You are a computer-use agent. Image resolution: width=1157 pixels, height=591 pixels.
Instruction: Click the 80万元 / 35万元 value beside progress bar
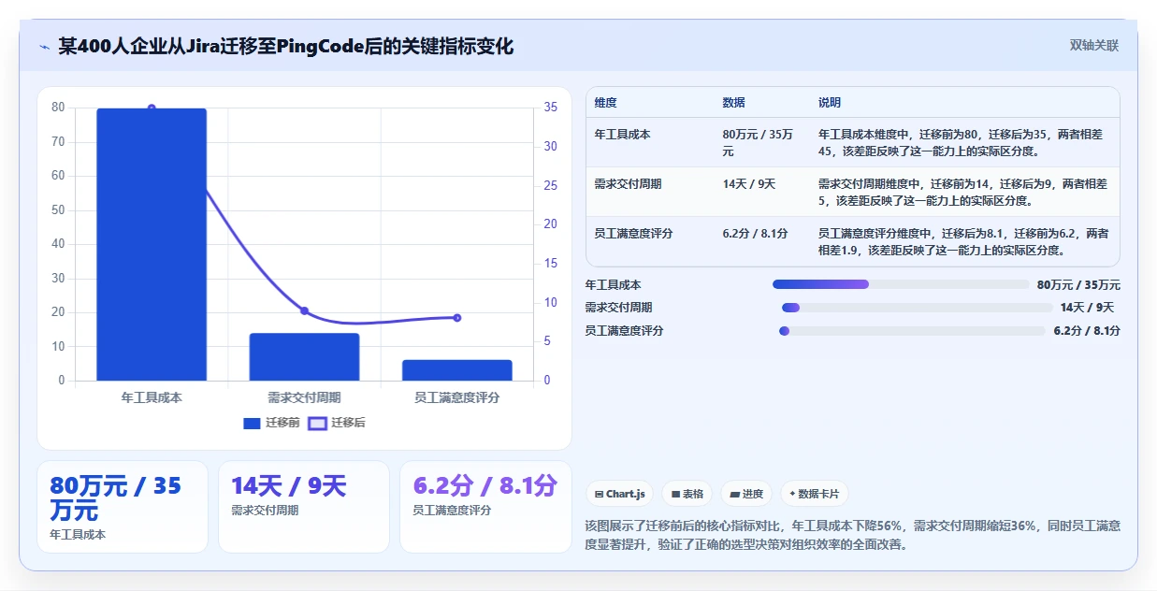[x=1078, y=285]
